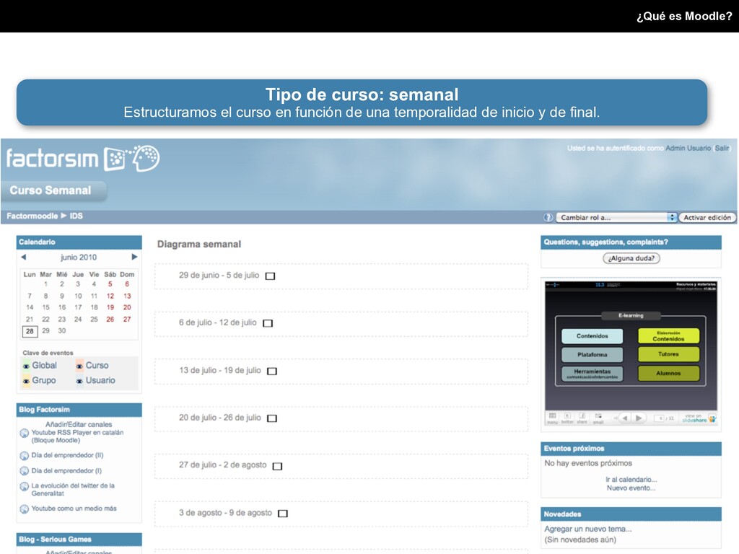Click the Blog - Serious Games block header

(x=79, y=540)
